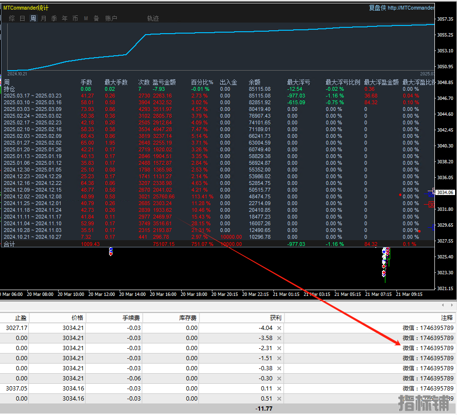Click total profit amount 75107.15
Viewport: 457px width, 415px height.
[x=164, y=244]
